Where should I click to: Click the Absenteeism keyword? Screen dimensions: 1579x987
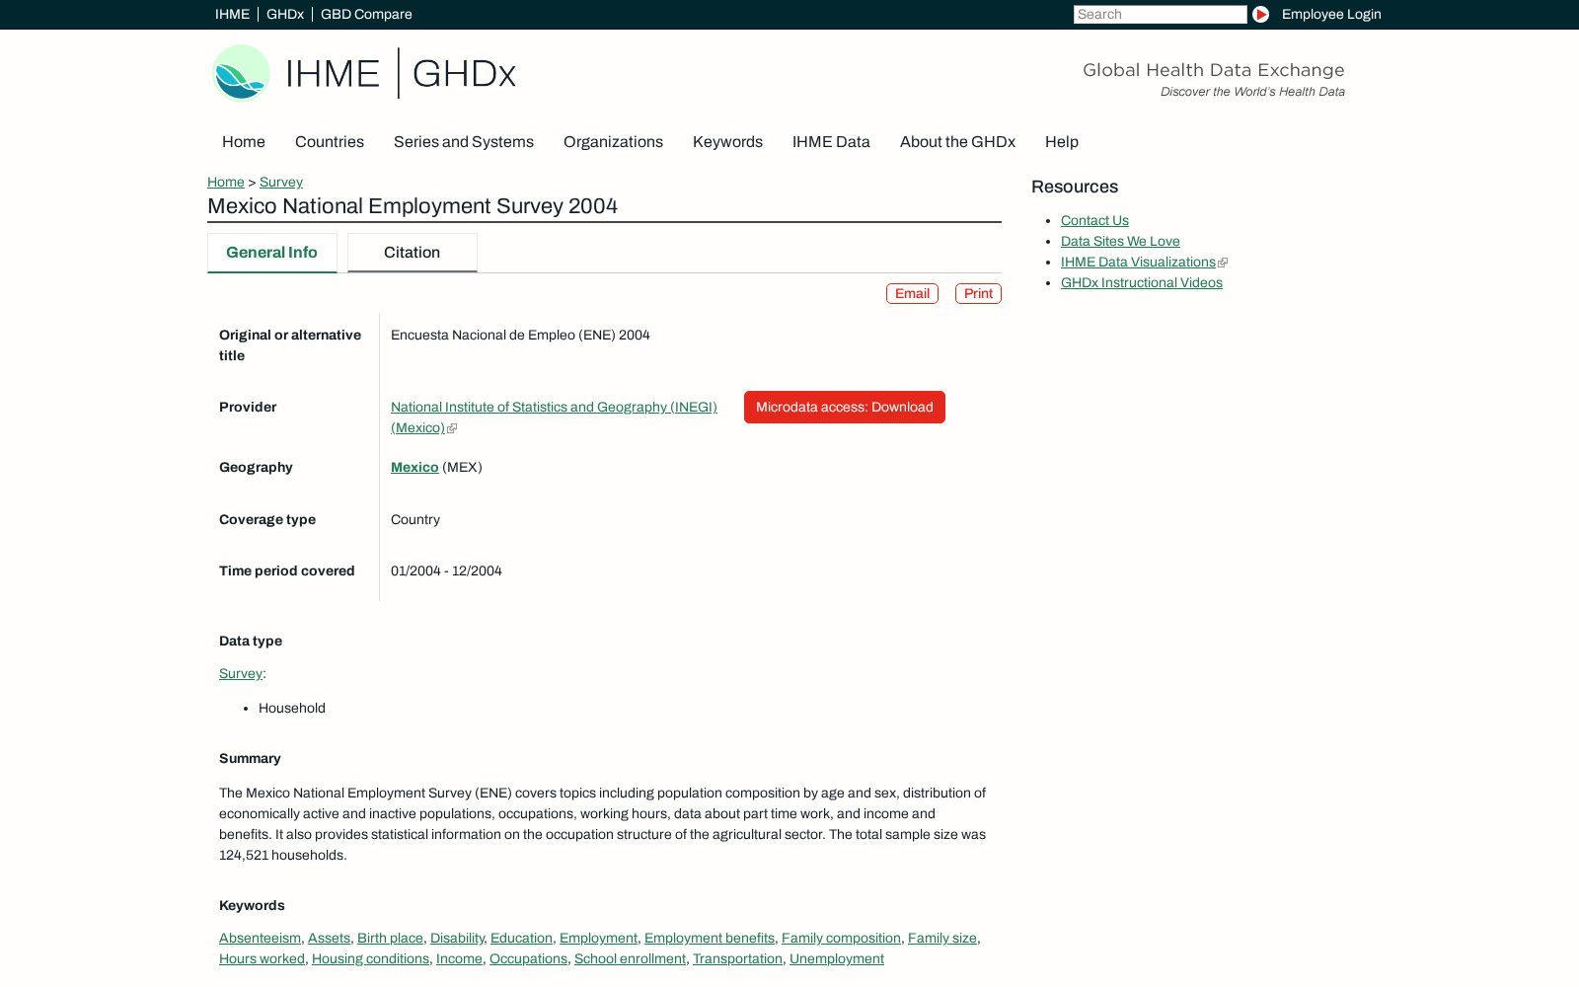tap(260, 938)
